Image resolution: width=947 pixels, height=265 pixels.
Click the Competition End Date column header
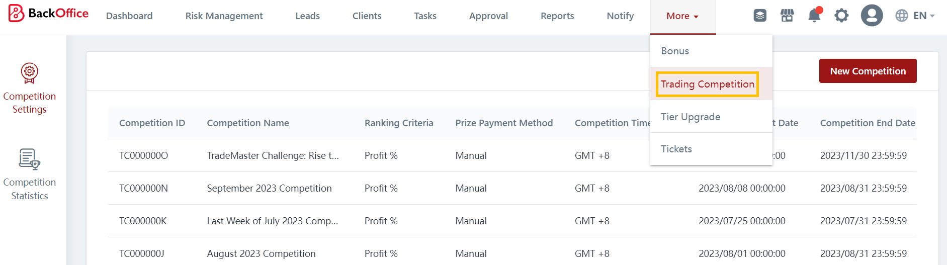tap(868, 123)
